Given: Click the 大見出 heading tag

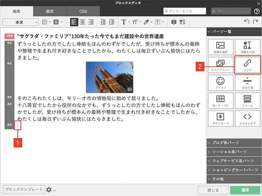Looking at the screenshot, I should tap(9, 36).
